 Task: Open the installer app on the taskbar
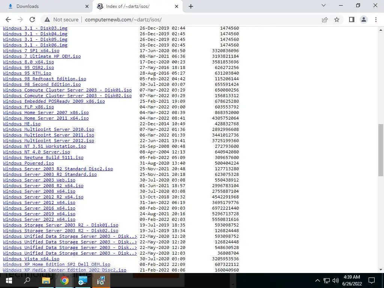click(x=101, y=280)
